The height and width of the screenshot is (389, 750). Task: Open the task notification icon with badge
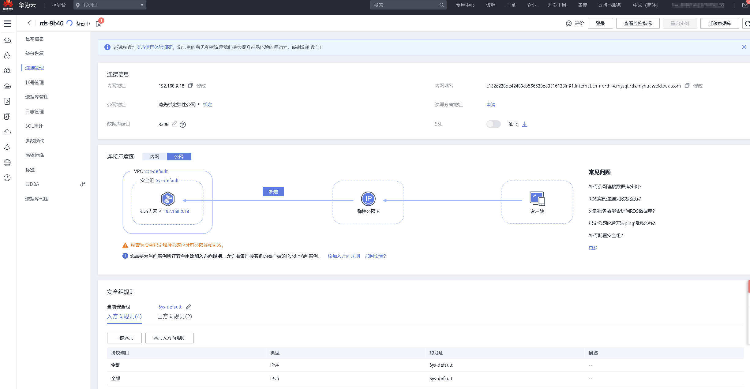99,24
